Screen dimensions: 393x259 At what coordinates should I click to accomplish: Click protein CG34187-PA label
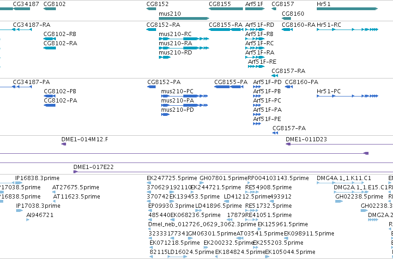(31, 82)
